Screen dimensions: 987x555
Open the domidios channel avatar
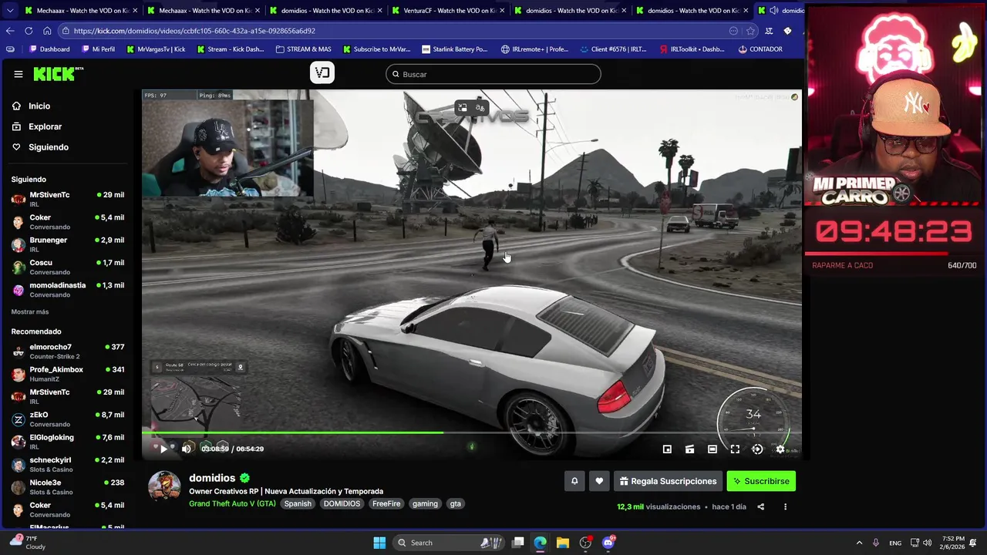click(x=164, y=486)
